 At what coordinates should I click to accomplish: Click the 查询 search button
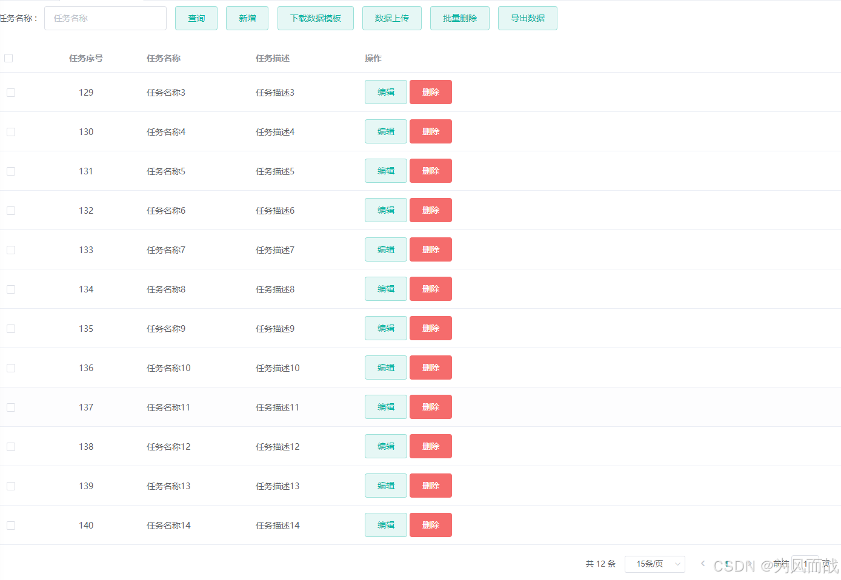[196, 18]
